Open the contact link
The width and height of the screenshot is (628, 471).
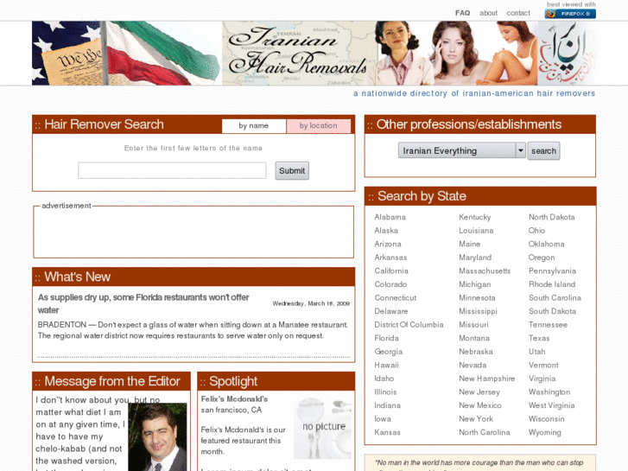(x=518, y=13)
